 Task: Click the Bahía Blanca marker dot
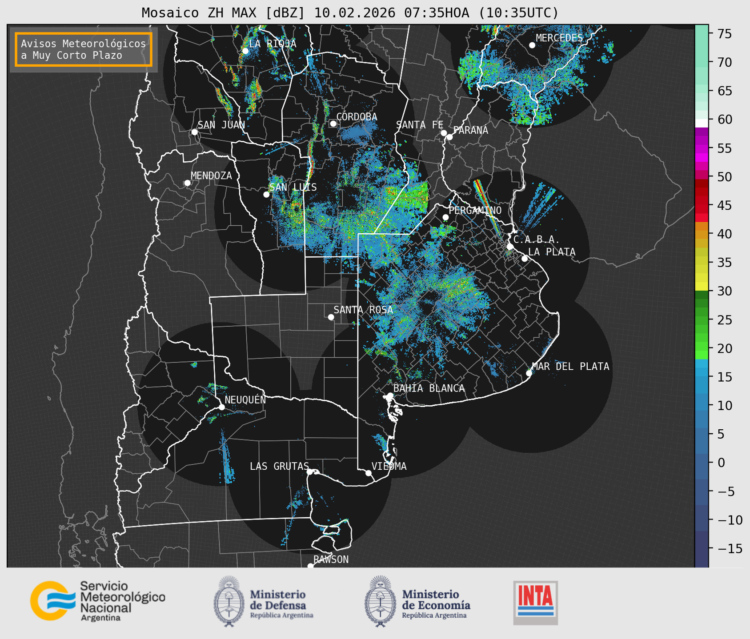click(x=390, y=395)
